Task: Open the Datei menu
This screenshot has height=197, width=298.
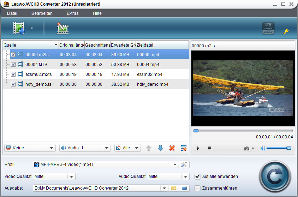Action: point(12,13)
